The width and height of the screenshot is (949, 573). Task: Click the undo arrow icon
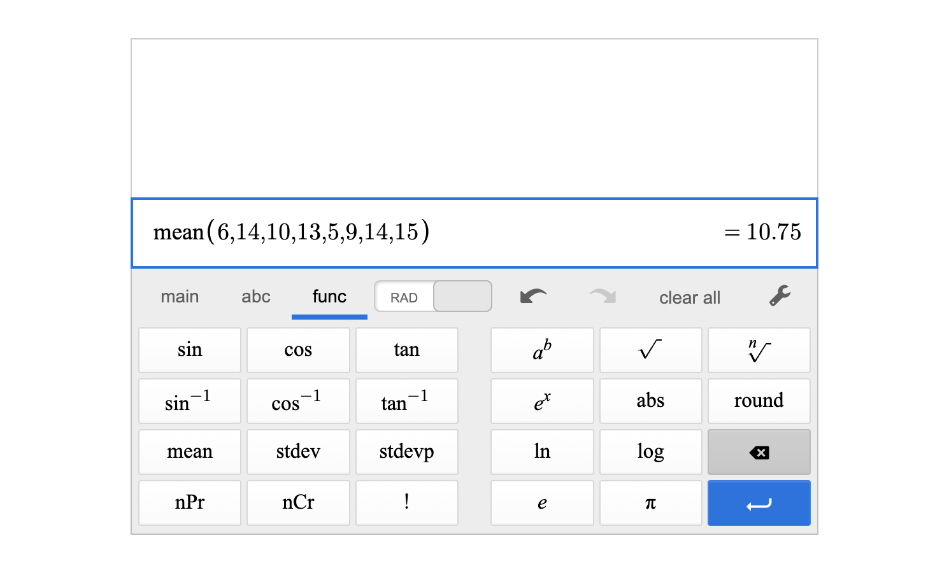click(x=532, y=295)
